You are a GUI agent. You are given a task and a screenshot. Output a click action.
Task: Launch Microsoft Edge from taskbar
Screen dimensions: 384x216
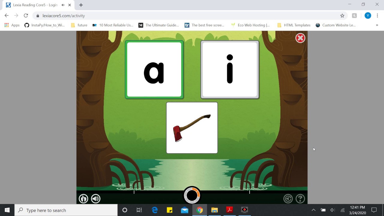coord(155,210)
